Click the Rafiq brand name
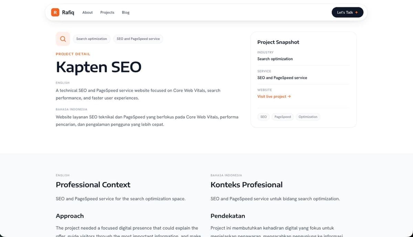413x237 pixels. click(x=68, y=12)
